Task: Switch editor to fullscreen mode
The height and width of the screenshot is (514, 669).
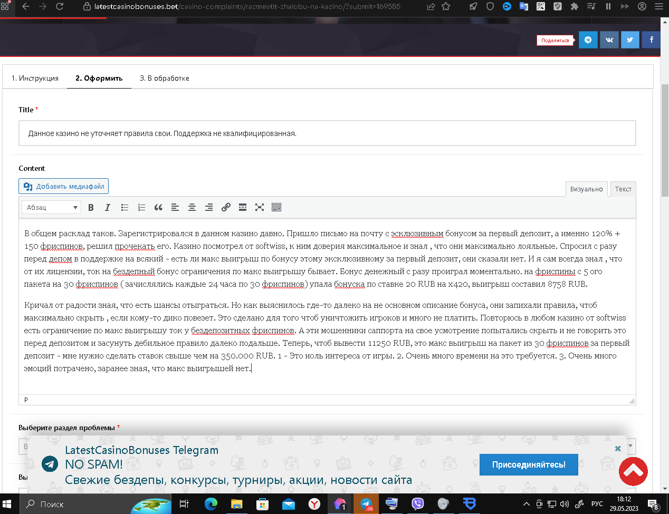Action: click(260, 207)
